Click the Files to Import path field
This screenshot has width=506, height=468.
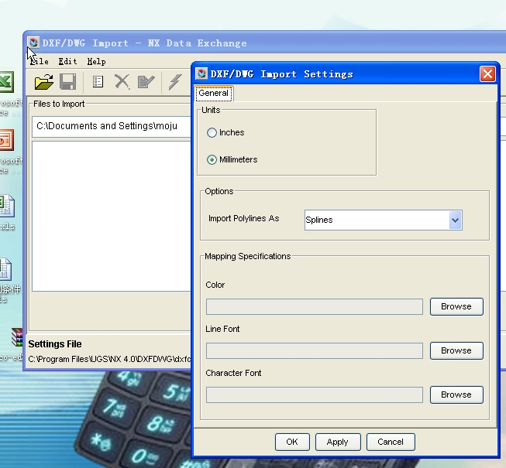tap(112, 126)
